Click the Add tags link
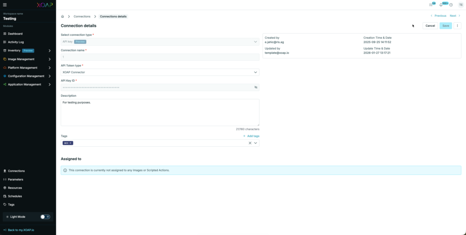Viewport: 466px width, 235px height. coord(251,136)
